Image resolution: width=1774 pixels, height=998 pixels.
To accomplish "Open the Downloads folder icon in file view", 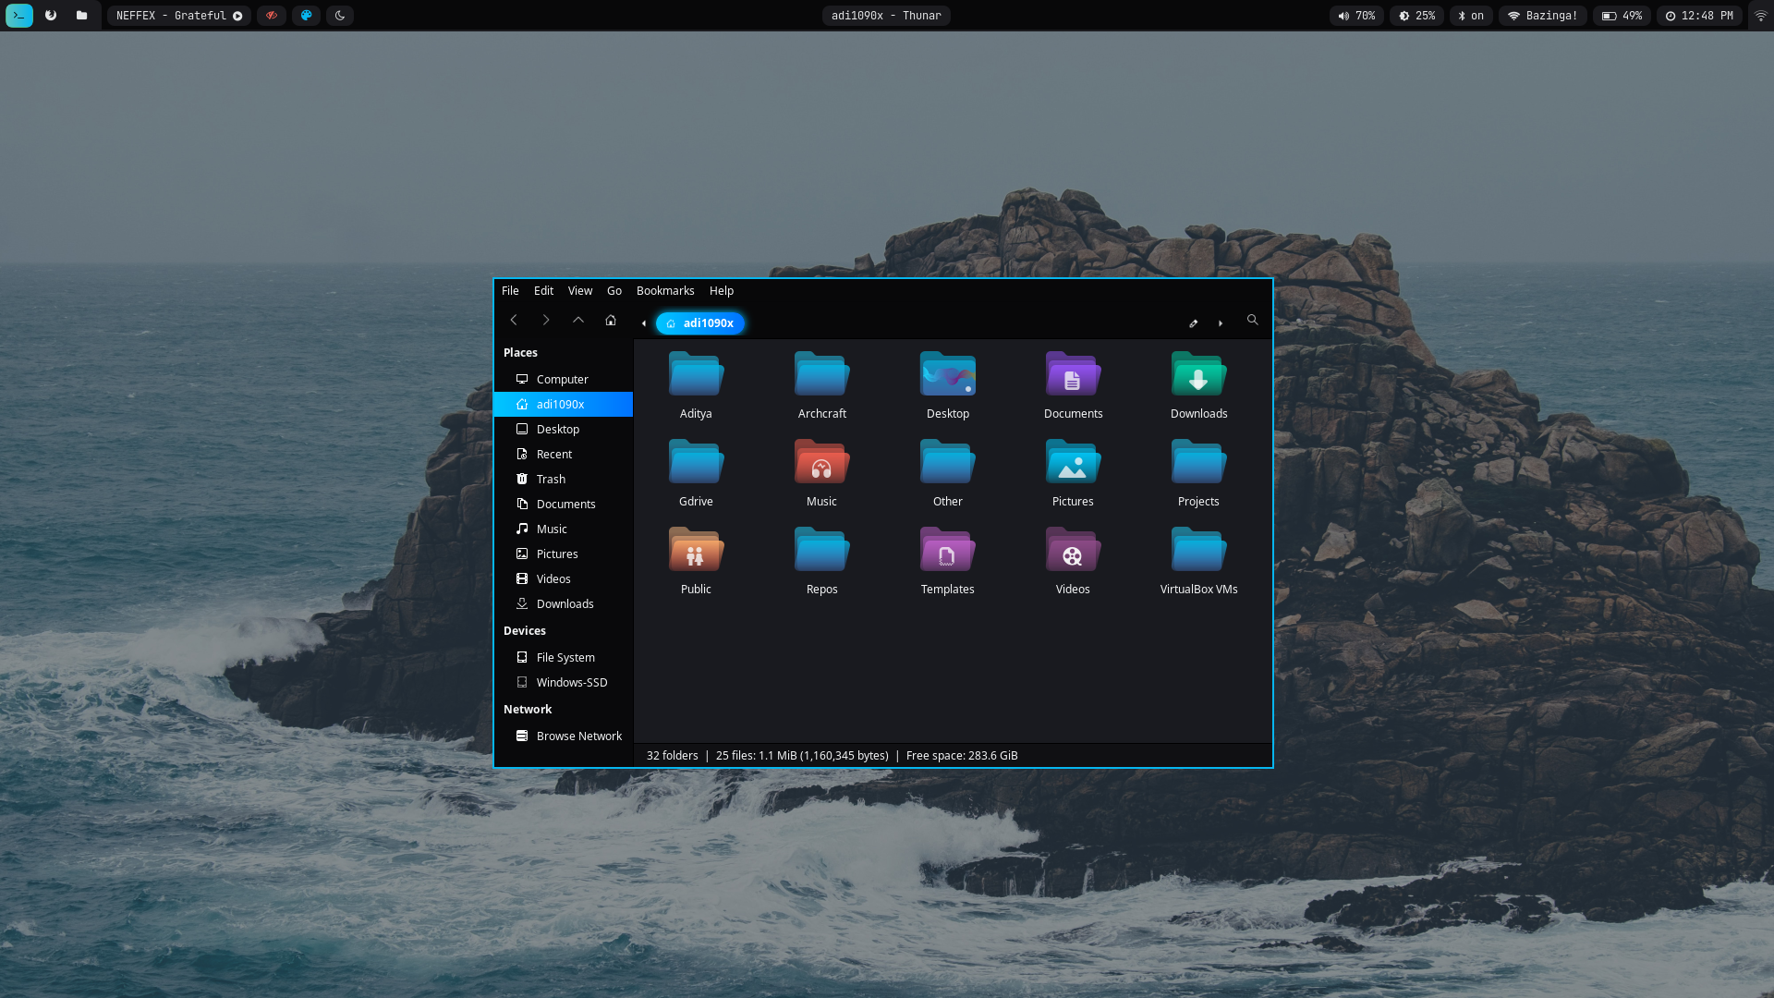I will (1198, 385).
